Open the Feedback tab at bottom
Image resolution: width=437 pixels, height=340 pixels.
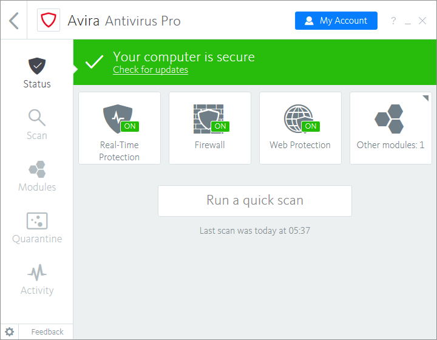click(x=47, y=331)
